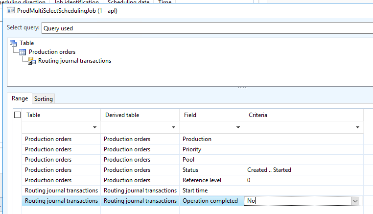Click the Criteria column header
The image size is (373, 214).
coord(304,115)
